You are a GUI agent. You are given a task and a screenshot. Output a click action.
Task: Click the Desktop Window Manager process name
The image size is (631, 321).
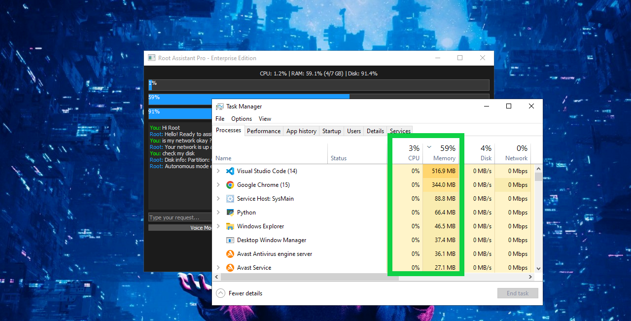pyautogui.click(x=272, y=240)
